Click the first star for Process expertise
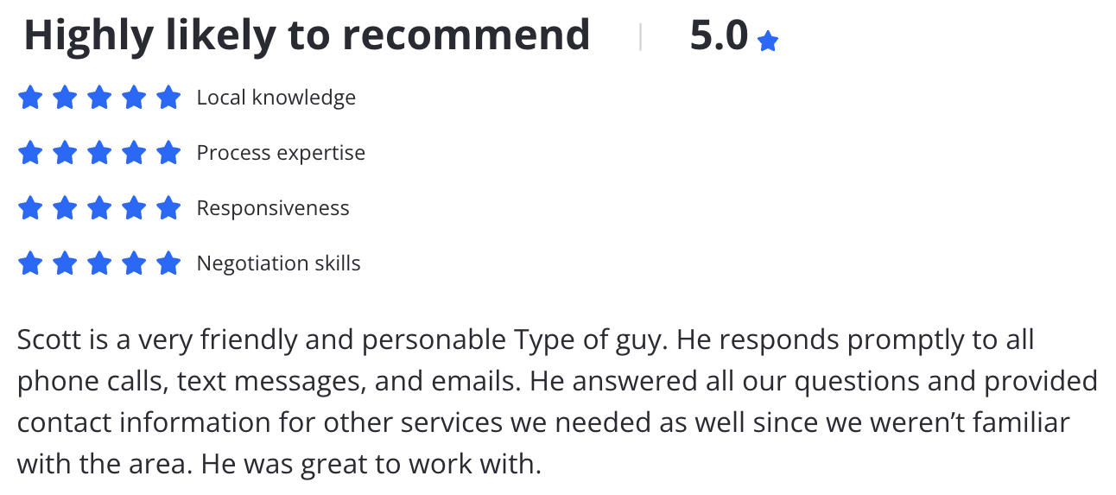Image resolution: width=1116 pixels, height=495 pixels. pos(30,153)
